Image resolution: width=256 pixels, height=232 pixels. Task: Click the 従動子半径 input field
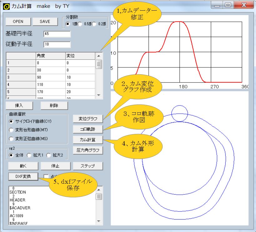[57, 44]
